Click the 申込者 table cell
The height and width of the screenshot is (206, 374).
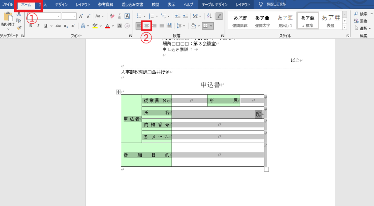(131, 118)
